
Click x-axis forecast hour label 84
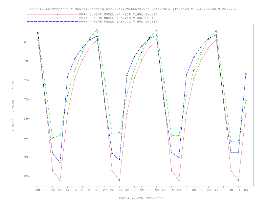pyautogui.click(x=246, y=190)
